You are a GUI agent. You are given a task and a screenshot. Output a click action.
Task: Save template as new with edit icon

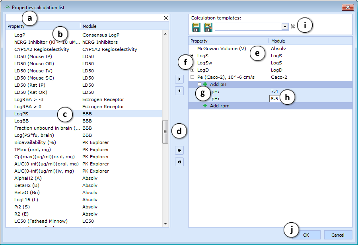click(208, 27)
